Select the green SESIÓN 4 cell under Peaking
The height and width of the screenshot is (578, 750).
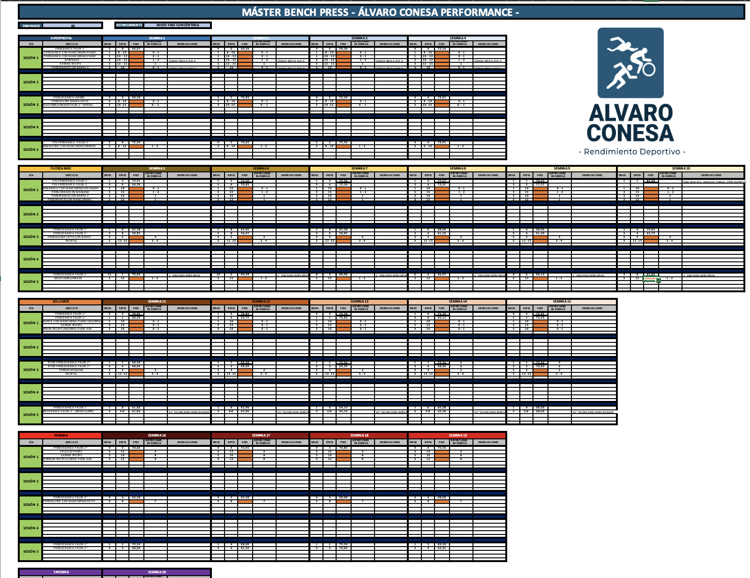coord(31,528)
